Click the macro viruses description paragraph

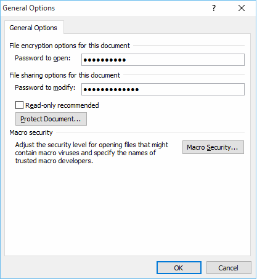pyautogui.click(x=92, y=153)
